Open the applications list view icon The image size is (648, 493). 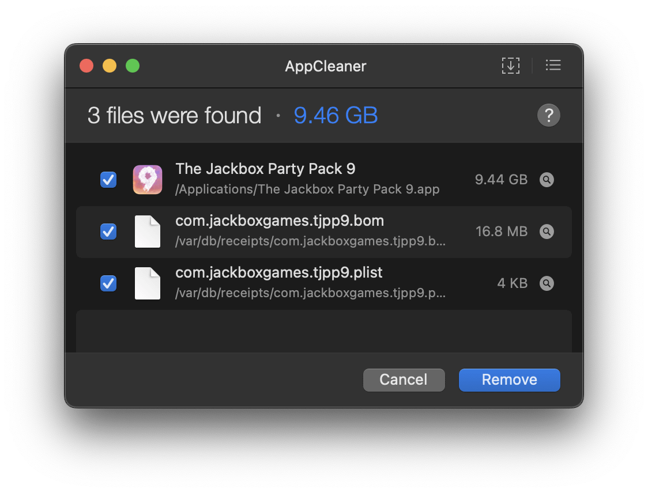point(553,66)
